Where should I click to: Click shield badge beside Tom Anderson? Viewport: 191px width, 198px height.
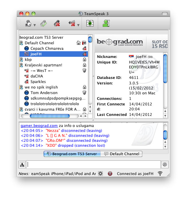(x=84, y=93)
